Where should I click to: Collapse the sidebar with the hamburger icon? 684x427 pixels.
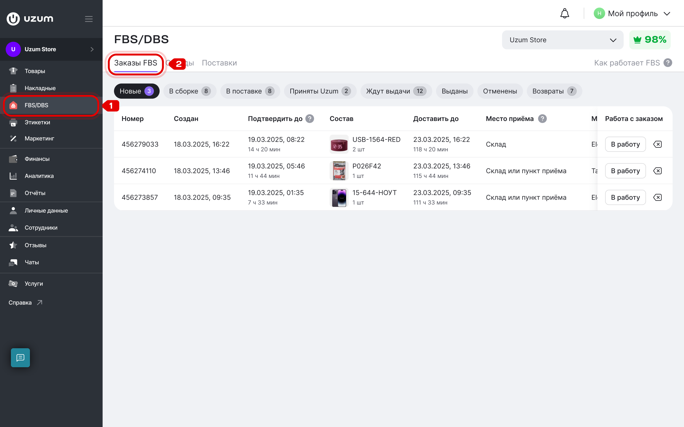89,19
